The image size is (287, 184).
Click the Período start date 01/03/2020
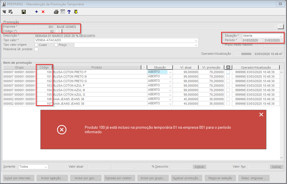(x=252, y=40)
